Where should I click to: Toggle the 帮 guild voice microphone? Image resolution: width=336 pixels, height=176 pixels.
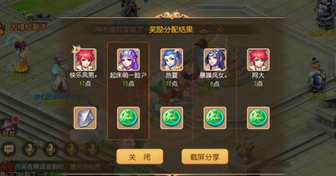click(71, 149)
